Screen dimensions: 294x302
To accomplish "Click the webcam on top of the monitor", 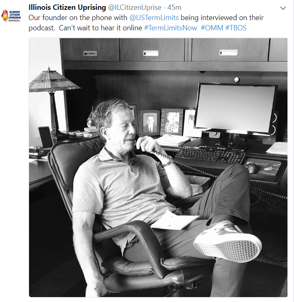I will click(237, 80).
